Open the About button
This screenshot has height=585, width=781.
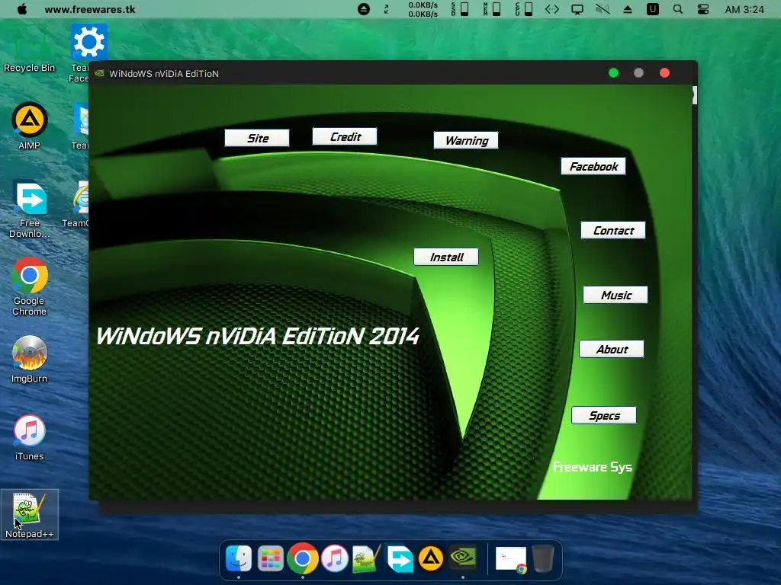(612, 349)
